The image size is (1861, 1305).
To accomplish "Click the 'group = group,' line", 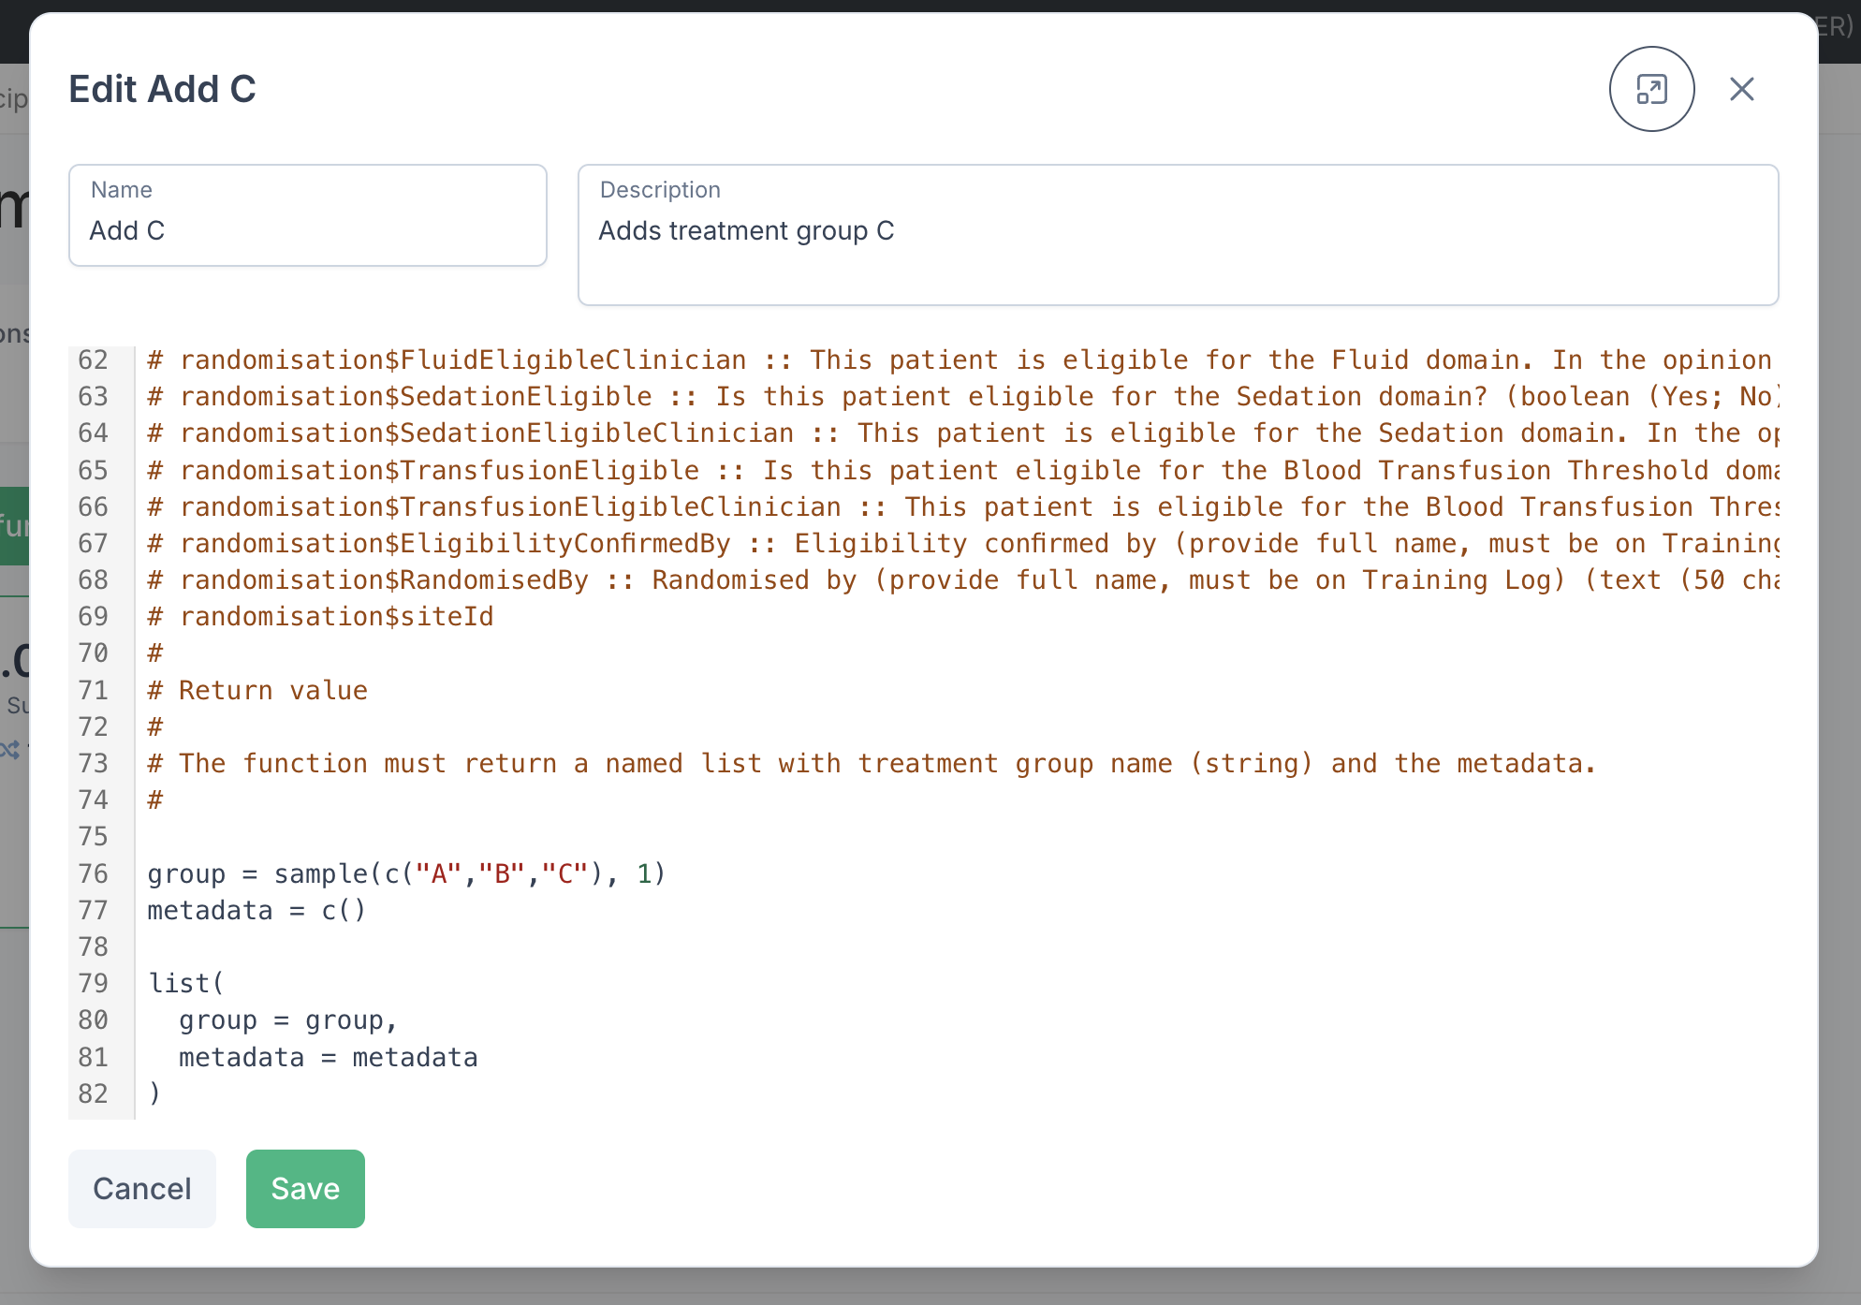I will point(288,1020).
